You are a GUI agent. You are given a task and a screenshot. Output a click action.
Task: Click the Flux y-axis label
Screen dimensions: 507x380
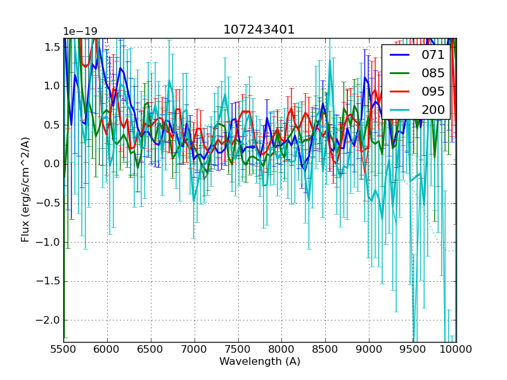(x=25, y=189)
